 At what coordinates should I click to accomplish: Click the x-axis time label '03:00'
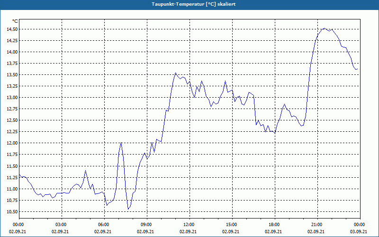[x=62, y=225]
